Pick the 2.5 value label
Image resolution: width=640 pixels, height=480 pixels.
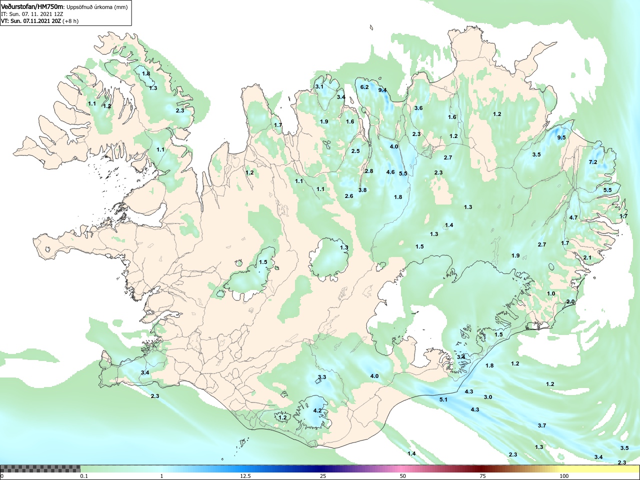point(355,151)
